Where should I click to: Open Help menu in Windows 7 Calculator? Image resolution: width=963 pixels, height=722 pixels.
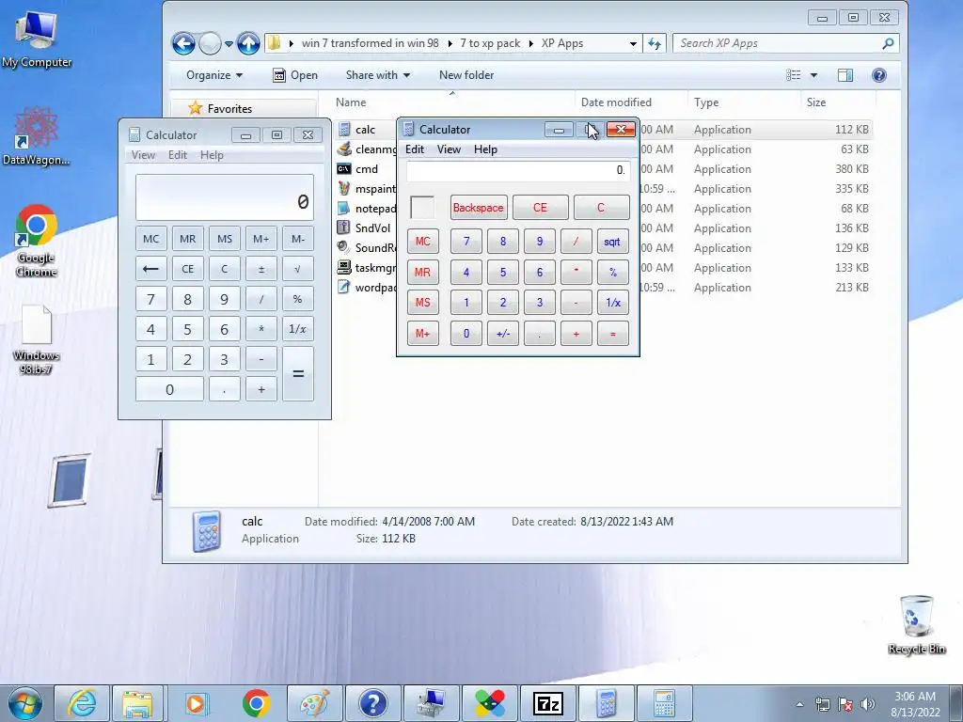(x=212, y=155)
